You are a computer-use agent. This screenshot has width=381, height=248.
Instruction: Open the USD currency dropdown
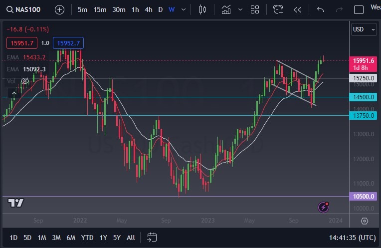coord(364,29)
